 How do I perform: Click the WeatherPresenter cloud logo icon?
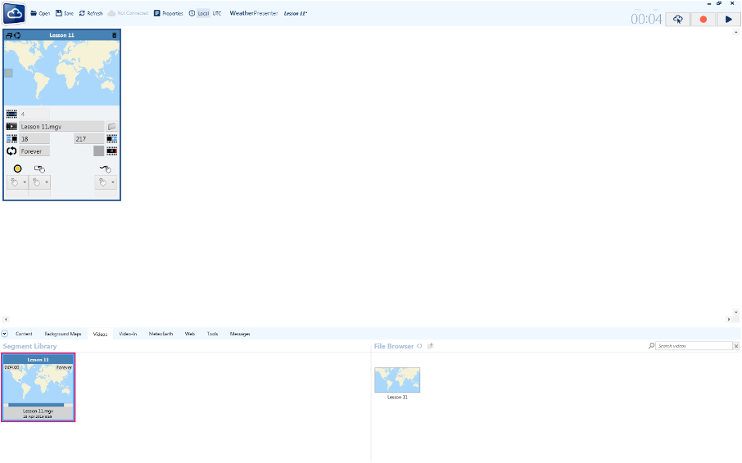(14, 14)
